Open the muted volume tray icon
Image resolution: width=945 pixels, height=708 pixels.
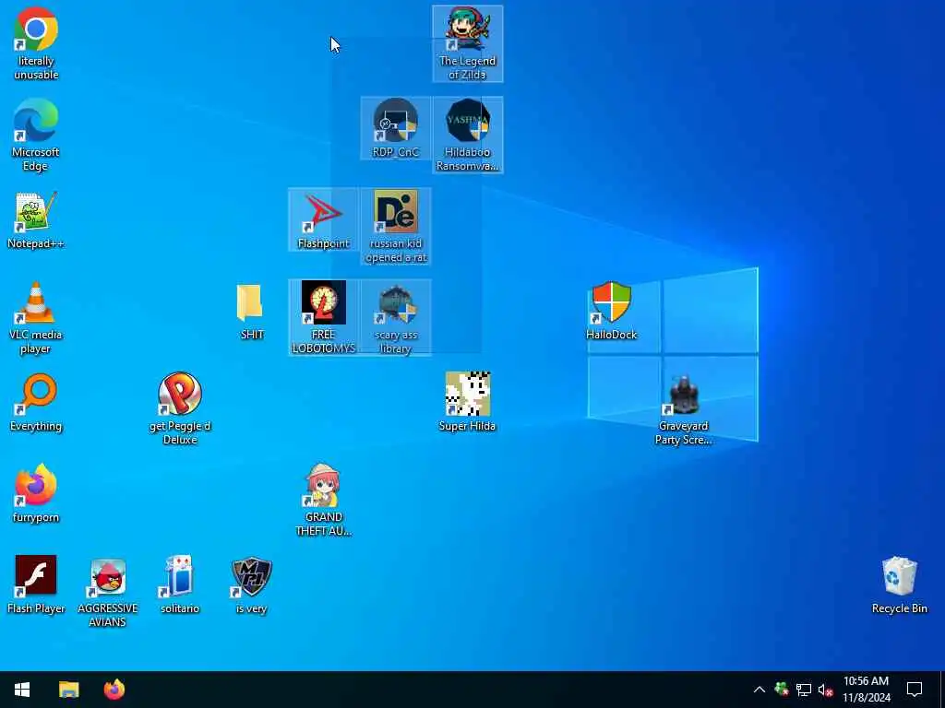pos(825,690)
